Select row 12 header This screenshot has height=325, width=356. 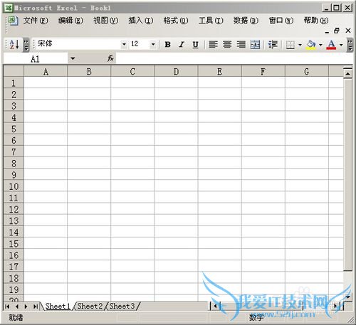(14, 209)
